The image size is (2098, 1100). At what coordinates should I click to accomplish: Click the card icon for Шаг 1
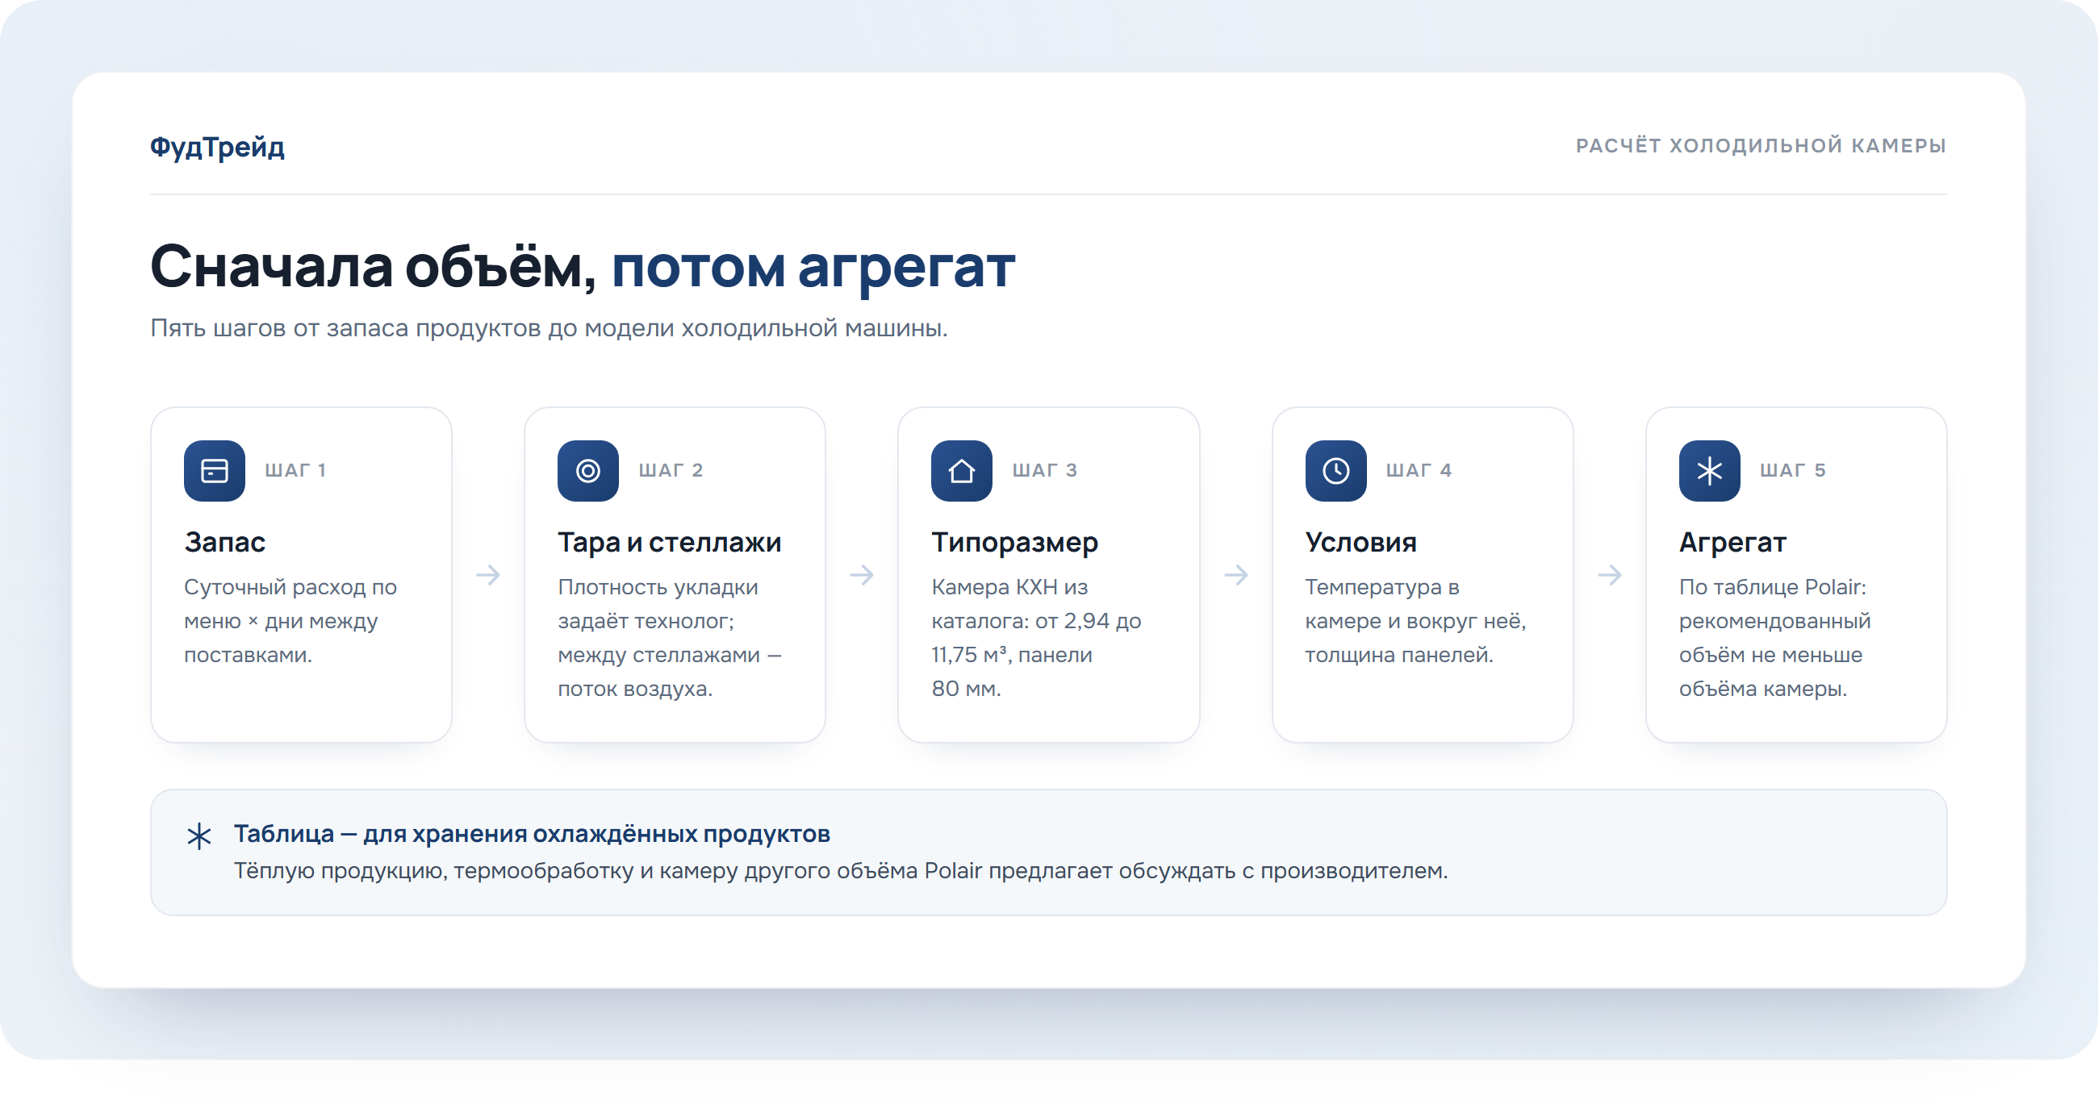click(x=214, y=471)
